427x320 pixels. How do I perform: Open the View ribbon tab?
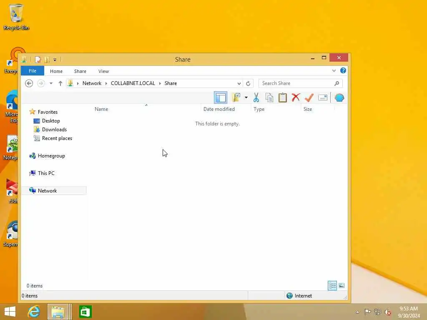103,71
